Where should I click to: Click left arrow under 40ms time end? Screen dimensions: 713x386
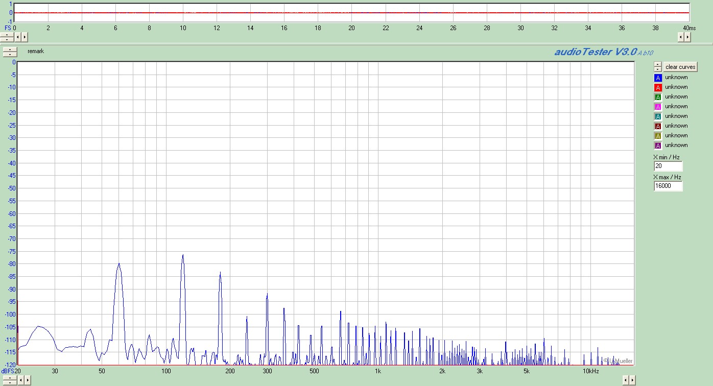[681, 37]
